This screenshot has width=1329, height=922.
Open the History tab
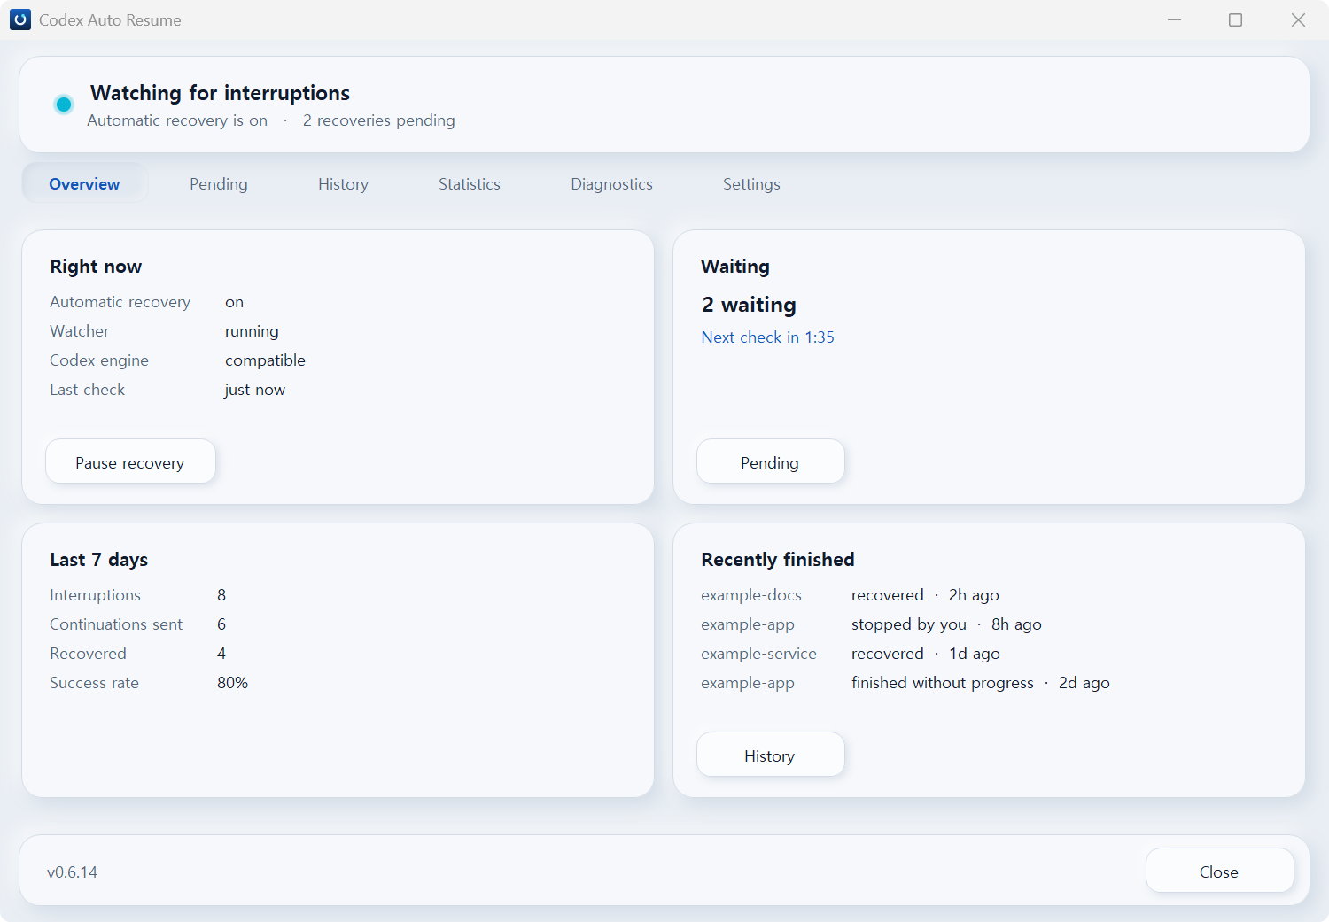pyautogui.click(x=343, y=183)
